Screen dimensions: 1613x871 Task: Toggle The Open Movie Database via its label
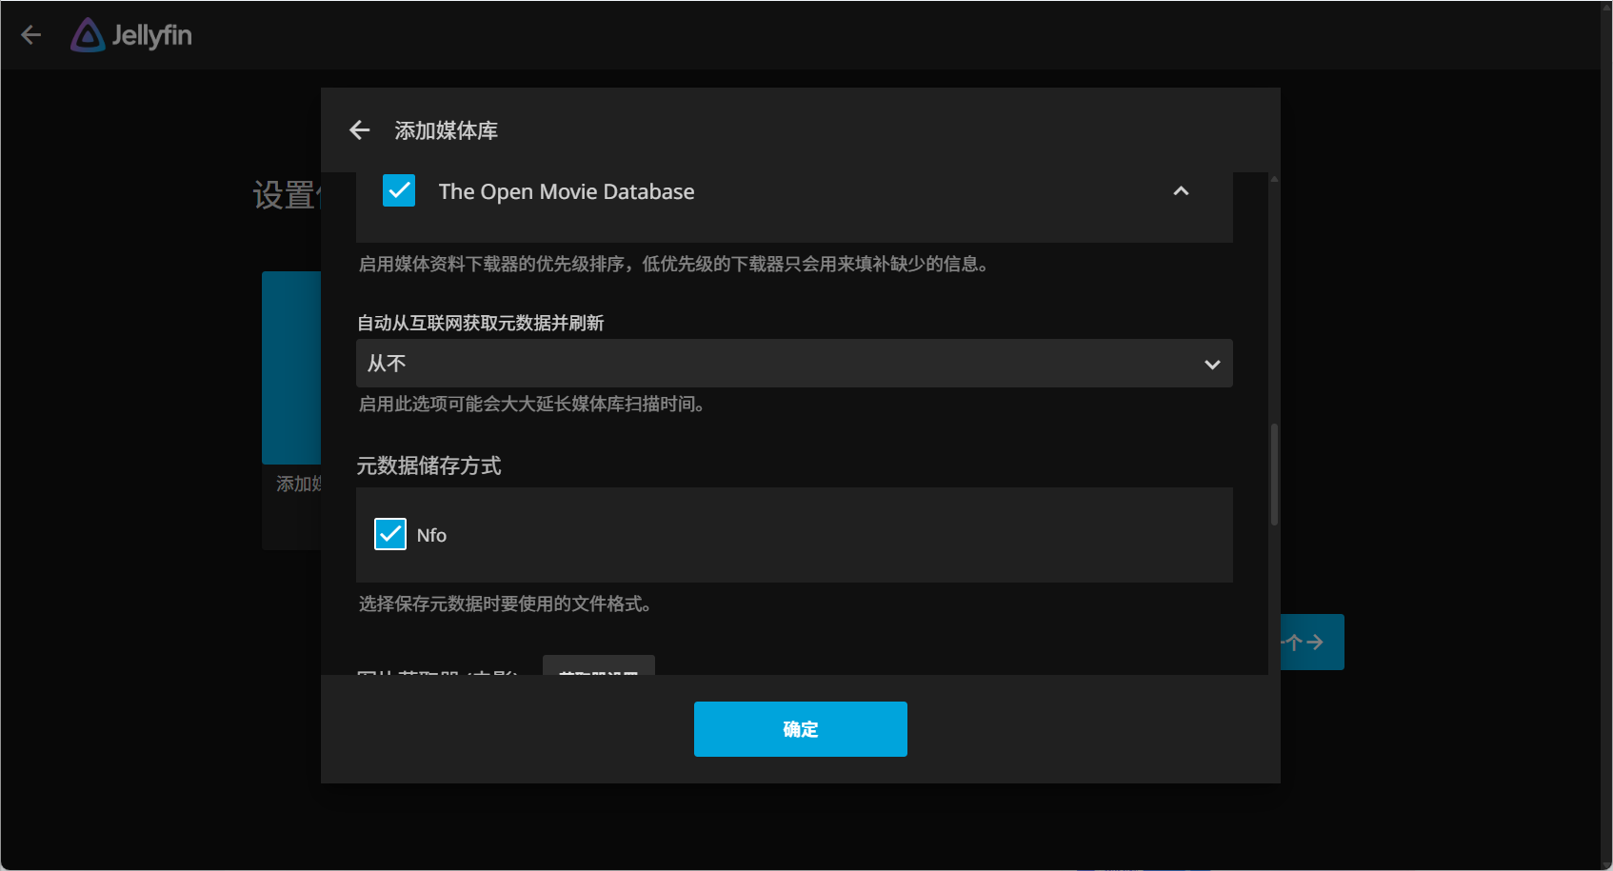[x=567, y=191]
